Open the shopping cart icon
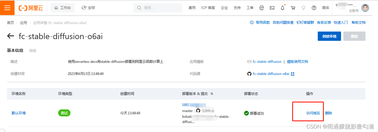Image resolution: width=378 pixels, height=132 pixels. click(x=293, y=8)
